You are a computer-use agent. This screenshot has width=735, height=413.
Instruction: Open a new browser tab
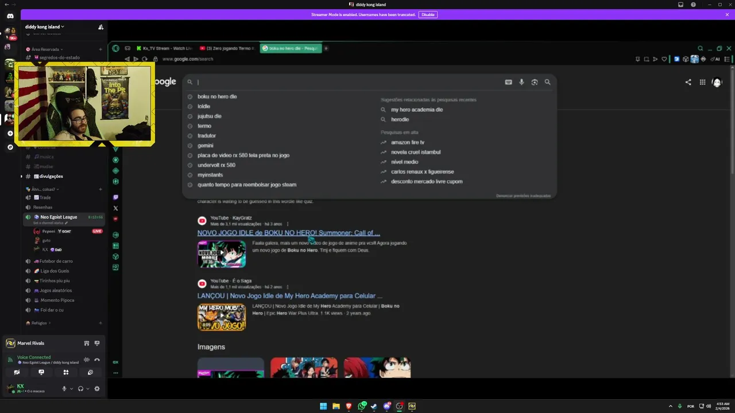[x=326, y=48]
